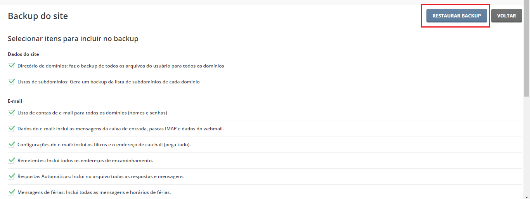Click the Remetentes option label text
530x199 pixels.
[x=85, y=161]
